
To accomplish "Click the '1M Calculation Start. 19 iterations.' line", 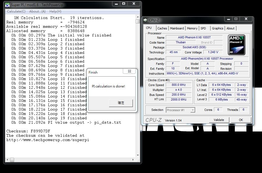I will [59, 18].
